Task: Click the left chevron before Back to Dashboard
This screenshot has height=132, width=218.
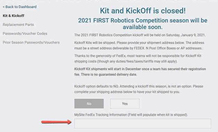Action: tap(3, 7)
